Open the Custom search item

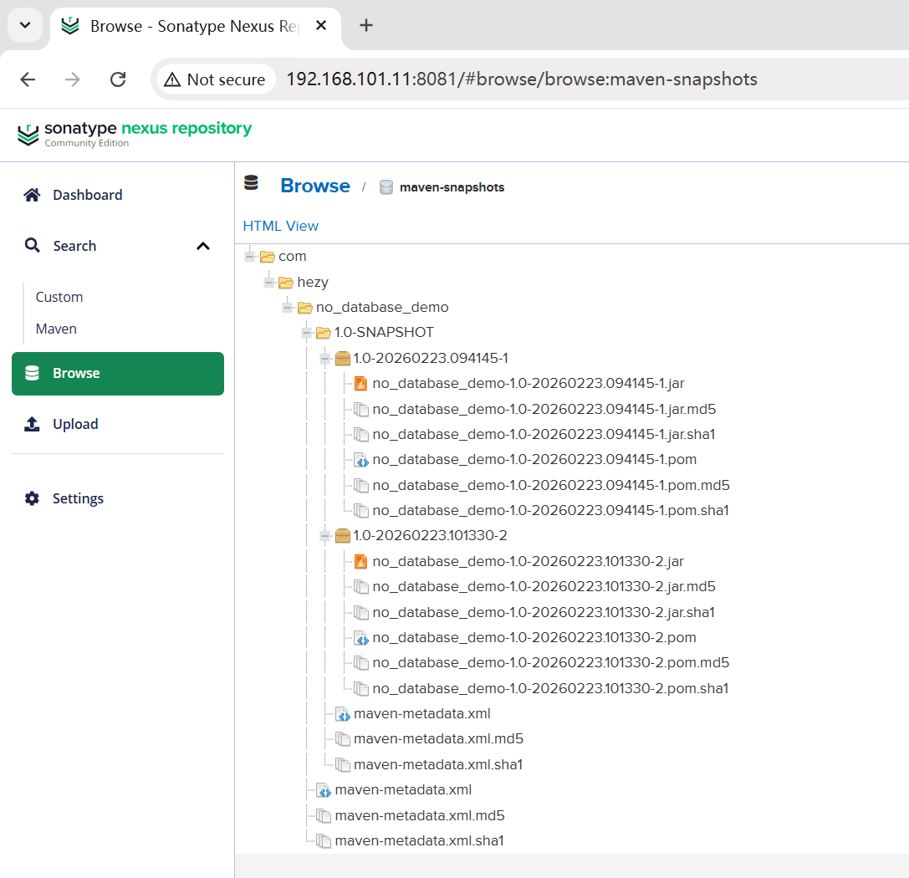pyautogui.click(x=59, y=297)
